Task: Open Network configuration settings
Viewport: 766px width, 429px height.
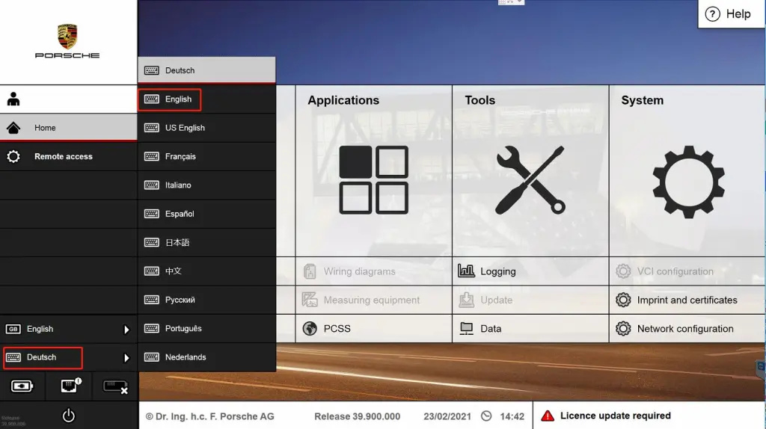Action: [684, 329]
